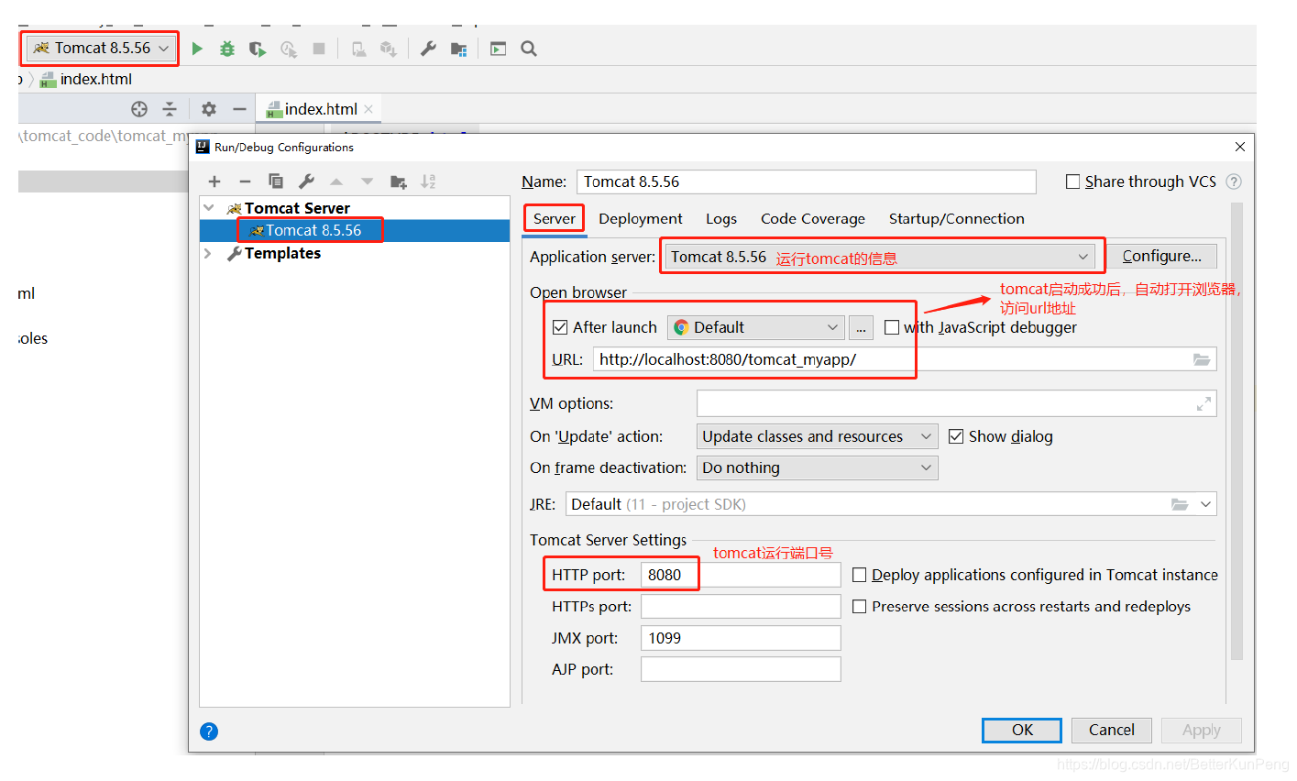Collapse all icon in project panel
The image size is (1297, 781).
click(x=170, y=109)
